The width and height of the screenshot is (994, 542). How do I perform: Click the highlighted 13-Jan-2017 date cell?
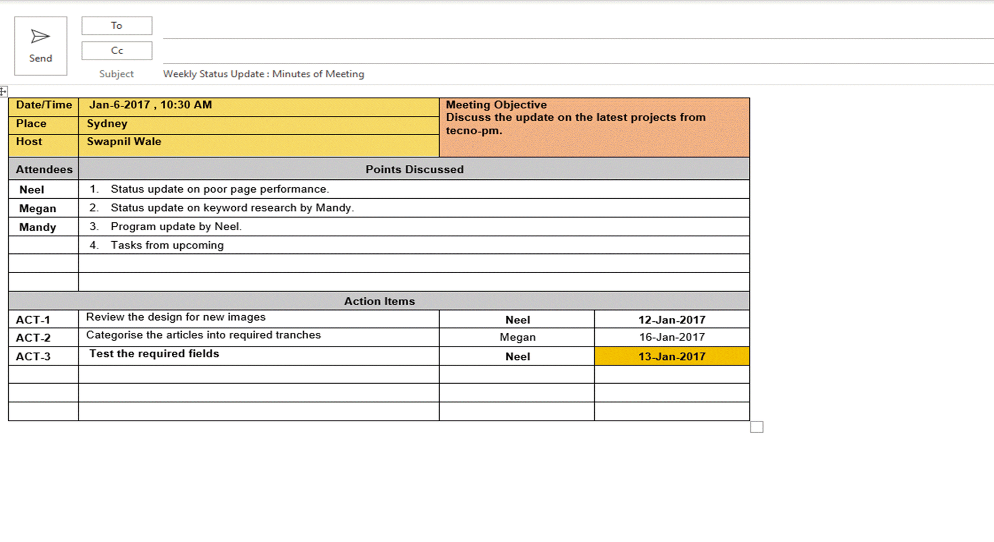click(672, 356)
